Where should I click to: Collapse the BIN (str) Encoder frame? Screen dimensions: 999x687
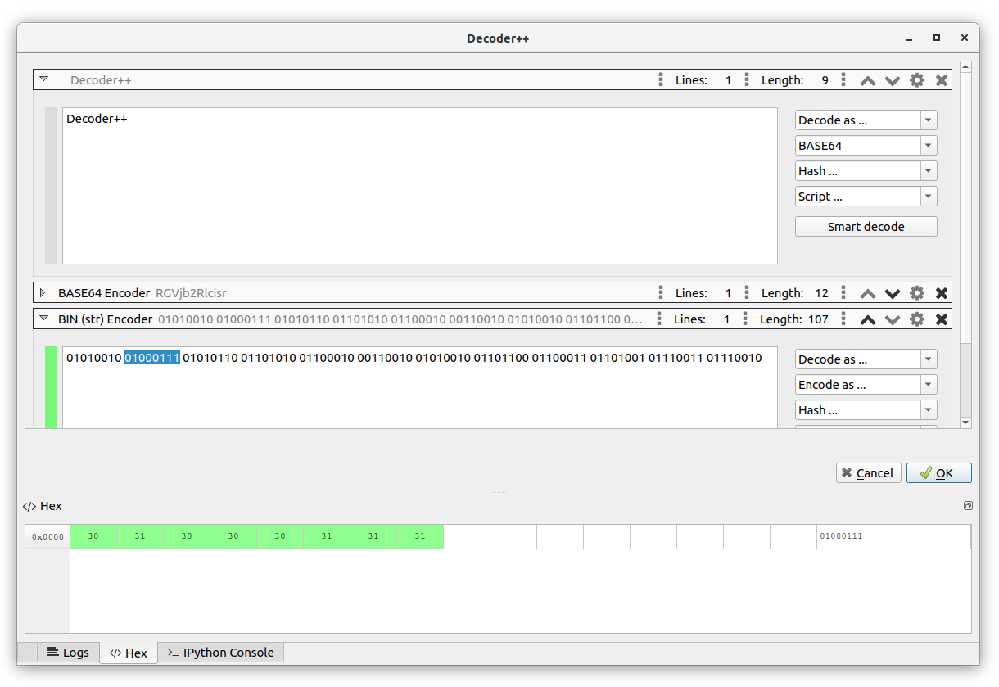(44, 319)
